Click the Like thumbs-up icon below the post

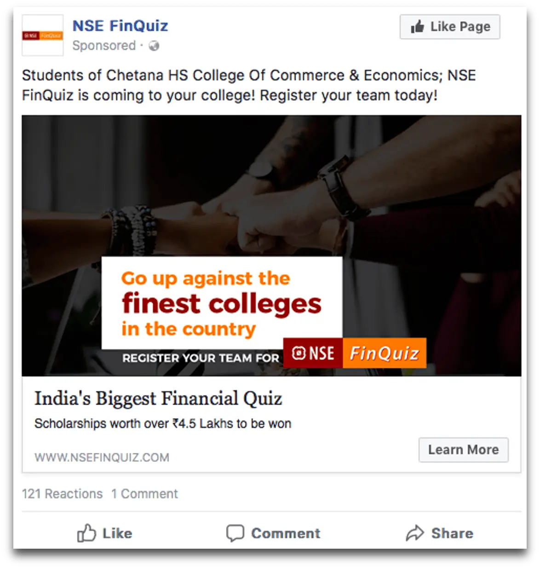coord(86,533)
